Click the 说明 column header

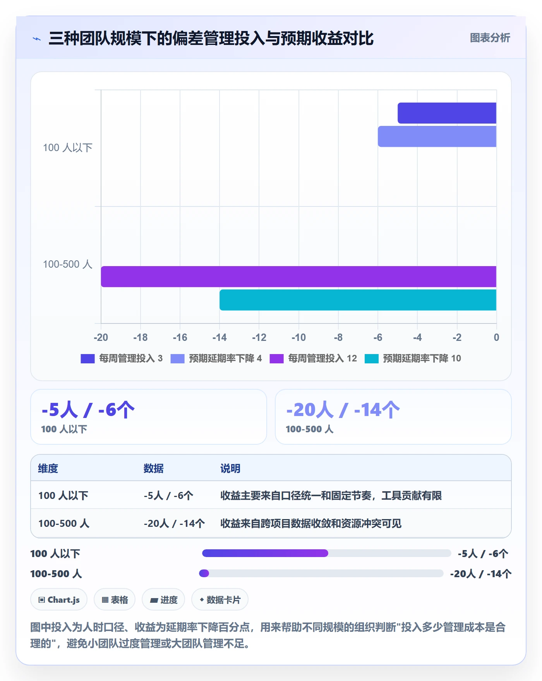230,468
